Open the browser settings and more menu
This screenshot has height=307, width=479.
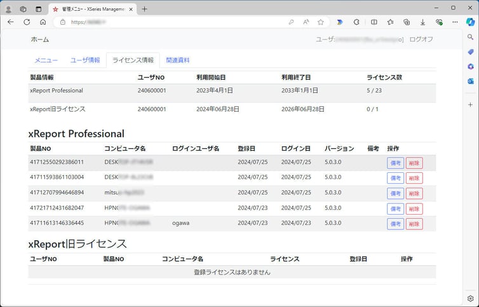point(455,22)
